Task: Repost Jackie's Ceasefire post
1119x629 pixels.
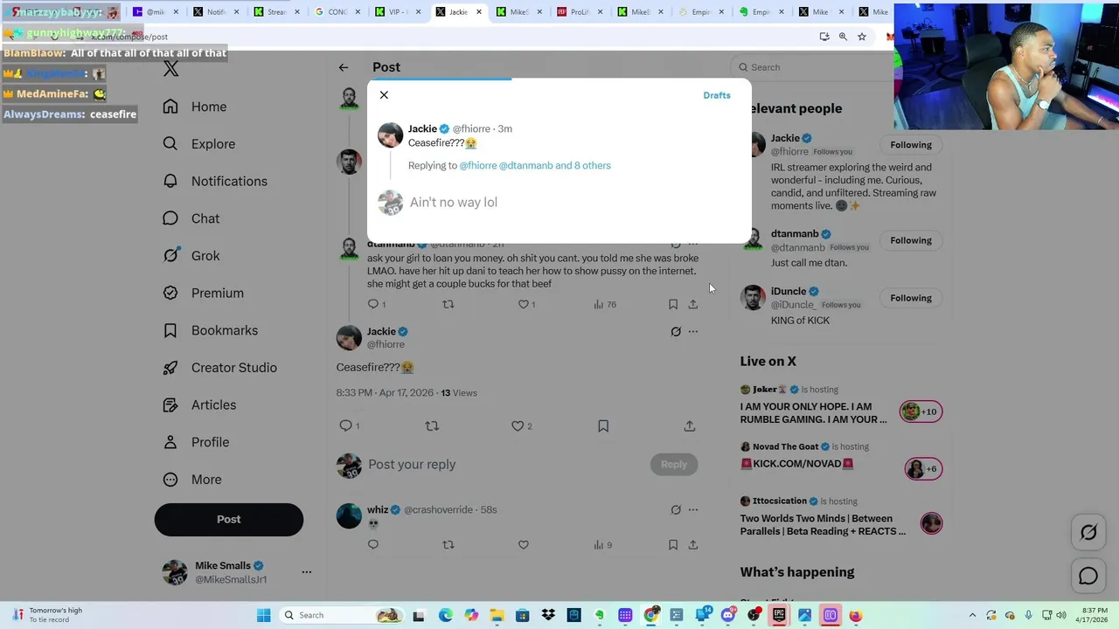Action: pyautogui.click(x=432, y=425)
